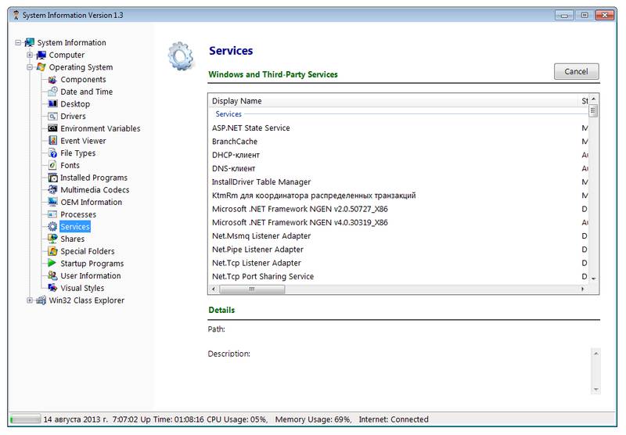This screenshot has height=435, width=626.
Task: Click the Date and Time clock icon
Action: click(52, 92)
